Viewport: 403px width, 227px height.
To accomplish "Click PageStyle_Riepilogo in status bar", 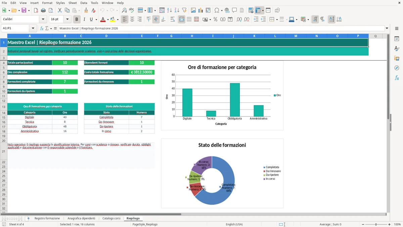I will click(145, 224).
